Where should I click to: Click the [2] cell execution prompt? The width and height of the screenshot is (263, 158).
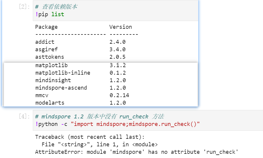(x=24, y=7)
